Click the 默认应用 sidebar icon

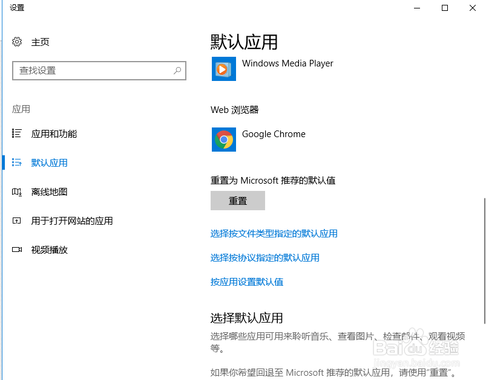17,162
